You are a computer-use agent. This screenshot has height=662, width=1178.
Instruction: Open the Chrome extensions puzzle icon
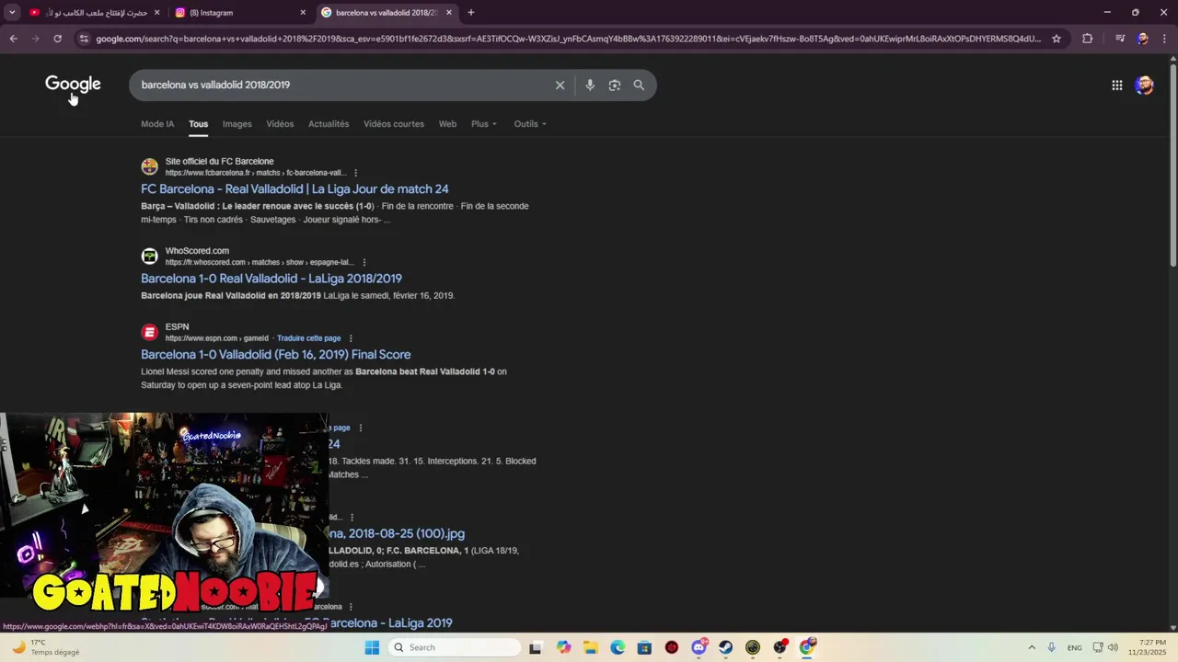pos(1087,39)
